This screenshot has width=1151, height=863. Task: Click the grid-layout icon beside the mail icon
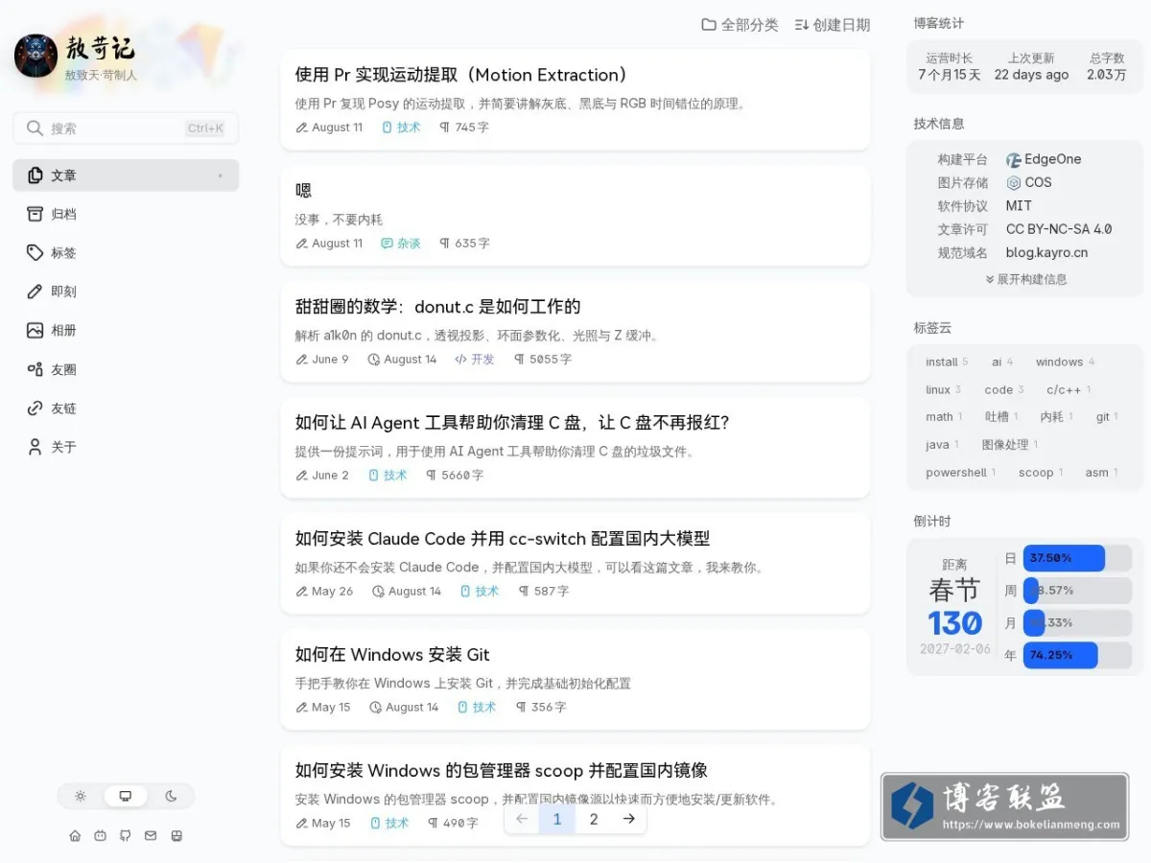tap(176, 836)
